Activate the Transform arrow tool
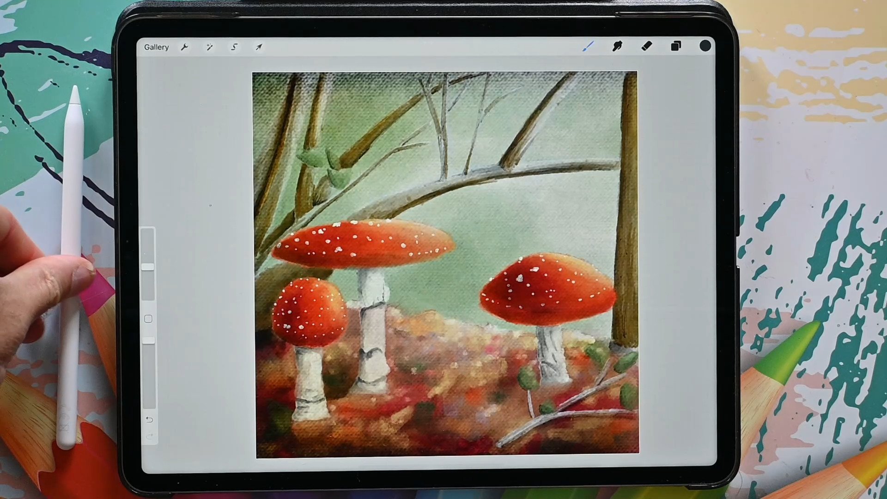 tap(259, 47)
